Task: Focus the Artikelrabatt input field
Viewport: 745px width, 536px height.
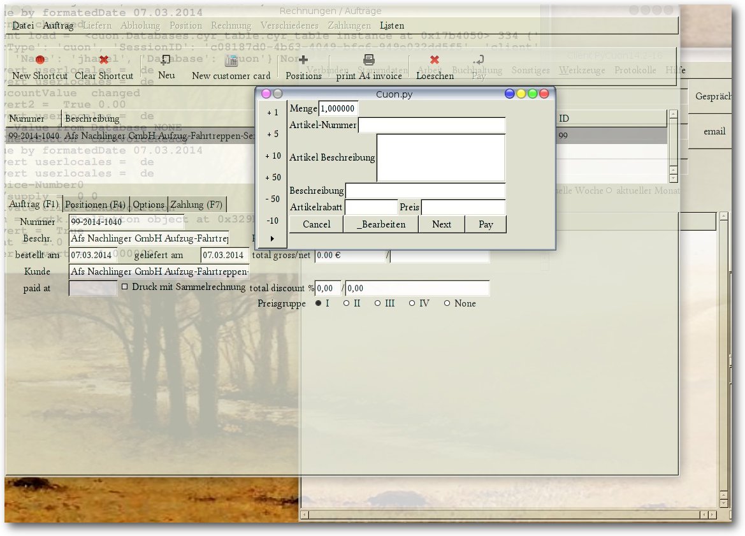Action: 371,207
